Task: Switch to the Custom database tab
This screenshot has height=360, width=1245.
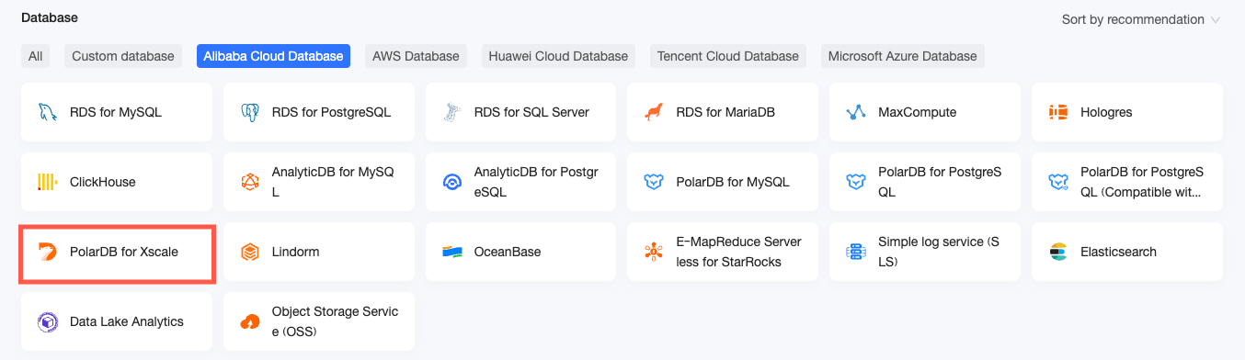Action: 123,56
